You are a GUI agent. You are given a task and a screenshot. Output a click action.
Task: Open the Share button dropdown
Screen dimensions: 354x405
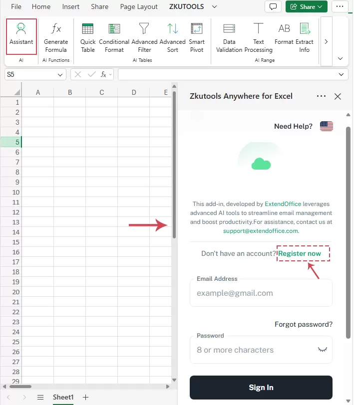[307, 6]
